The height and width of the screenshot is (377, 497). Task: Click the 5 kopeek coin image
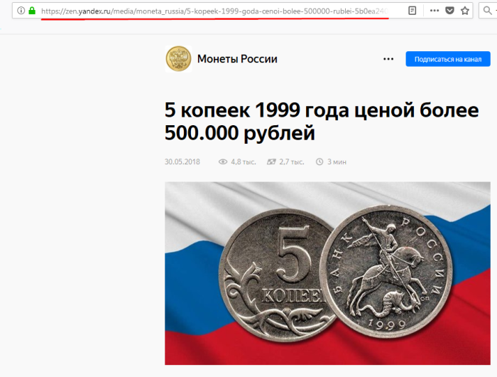(x=327, y=273)
